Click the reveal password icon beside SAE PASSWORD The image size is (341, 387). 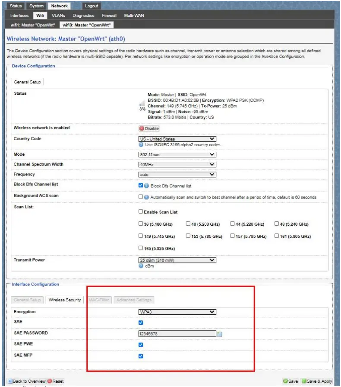pos(220,334)
